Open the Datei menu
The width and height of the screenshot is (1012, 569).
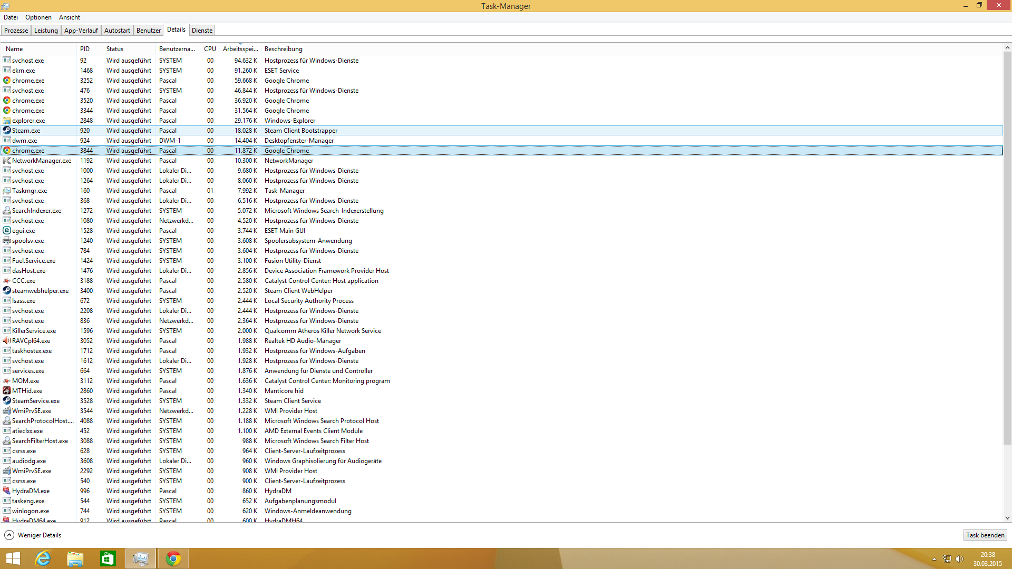pos(11,17)
